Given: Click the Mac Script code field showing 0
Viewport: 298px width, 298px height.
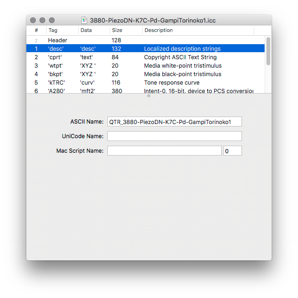Looking at the screenshot, I should (233, 151).
